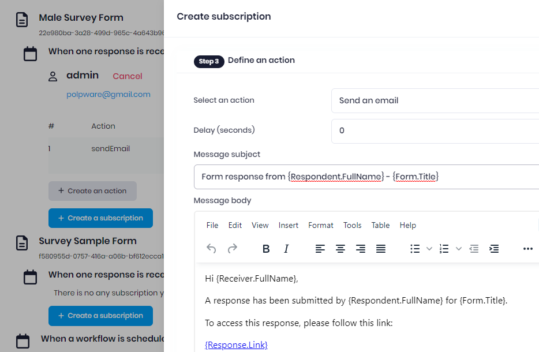
Task: Open the Insert menu in editor
Action: click(289, 225)
